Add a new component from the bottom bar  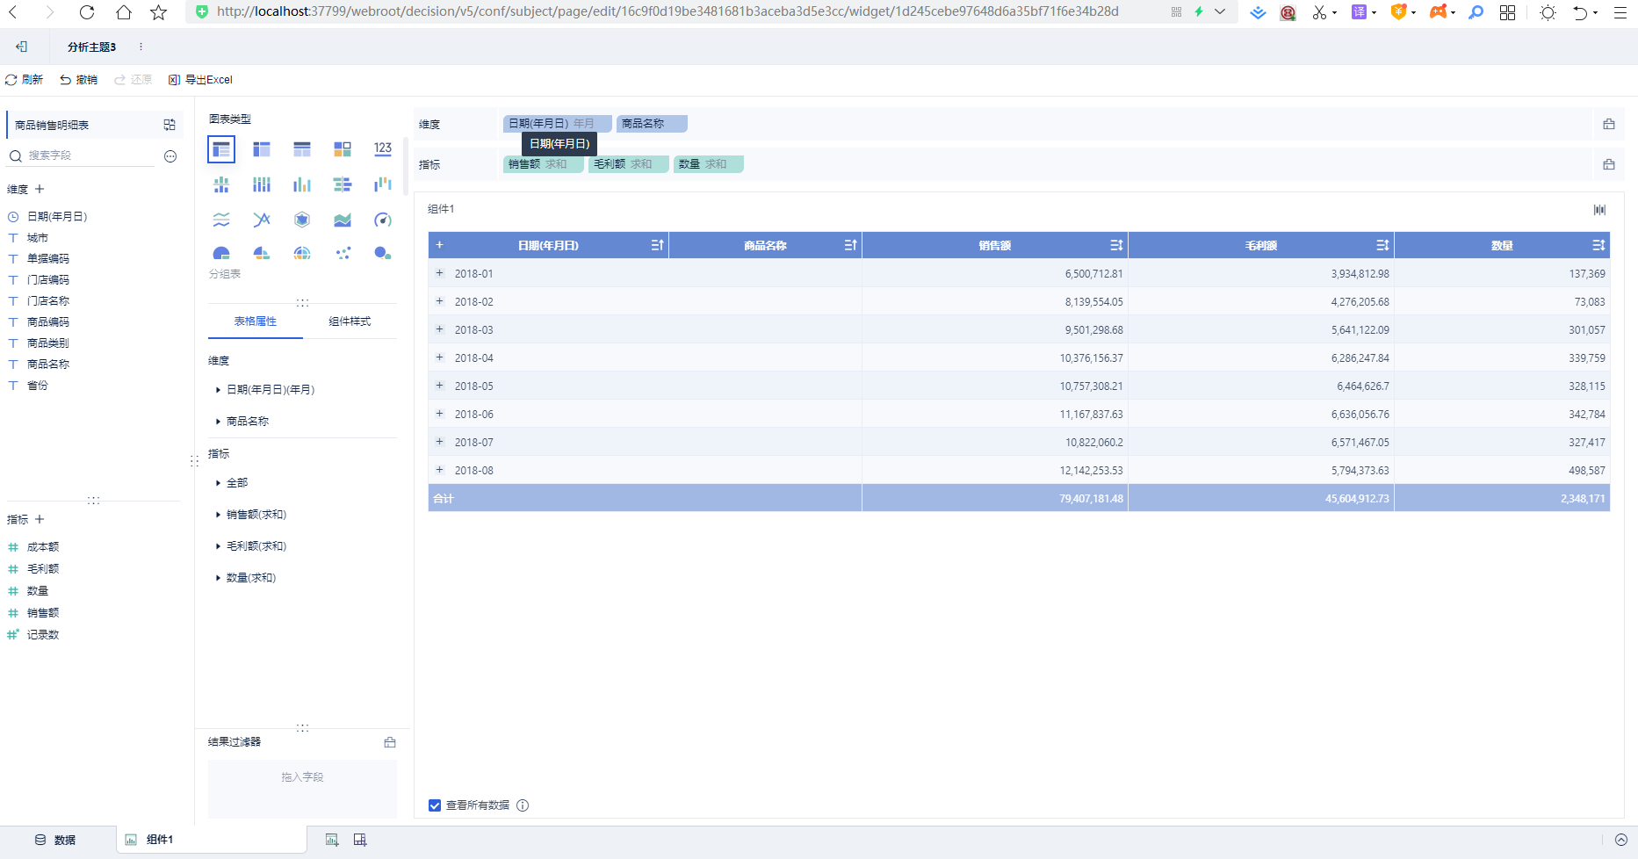(x=332, y=840)
